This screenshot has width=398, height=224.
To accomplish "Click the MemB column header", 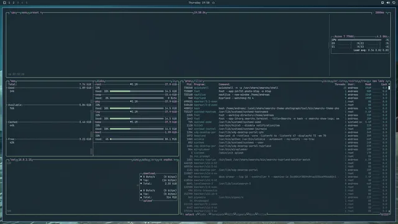I will pyautogui.click(x=368, y=85).
